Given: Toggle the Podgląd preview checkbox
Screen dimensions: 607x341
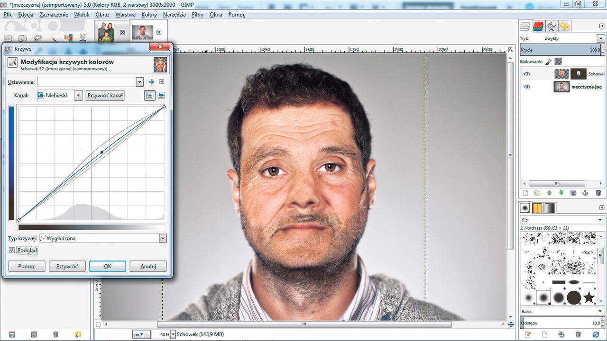Looking at the screenshot, I should pyautogui.click(x=12, y=250).
